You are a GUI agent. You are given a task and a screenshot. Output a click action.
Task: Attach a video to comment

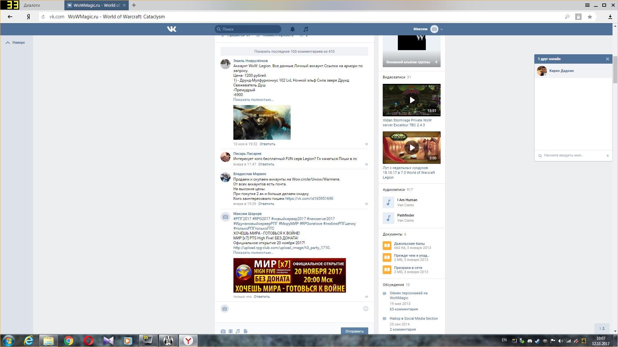click(x=230, y=331)
